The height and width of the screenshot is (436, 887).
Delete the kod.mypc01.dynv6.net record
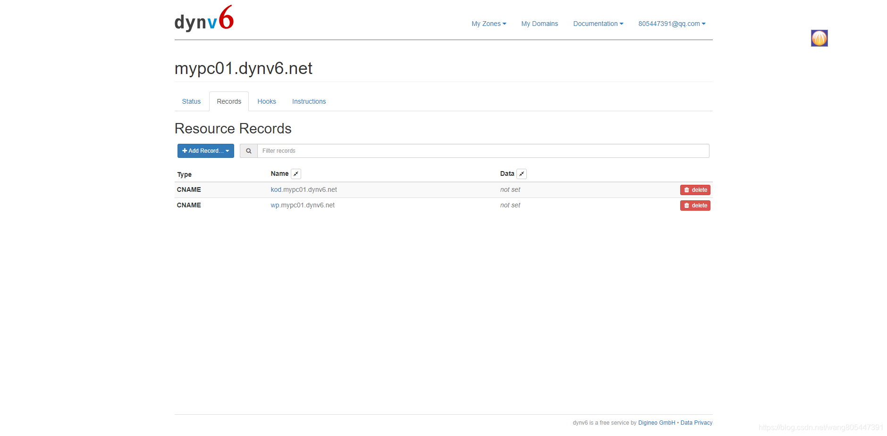point(695,190)
